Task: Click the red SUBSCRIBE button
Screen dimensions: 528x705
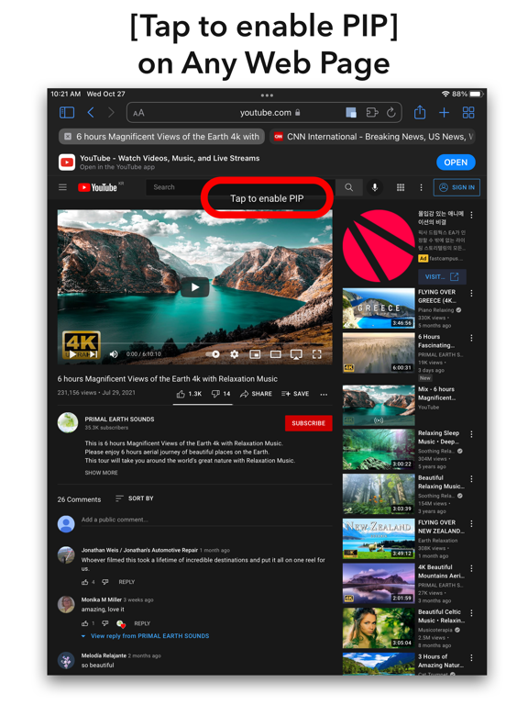Action: [x=308, y=423]
